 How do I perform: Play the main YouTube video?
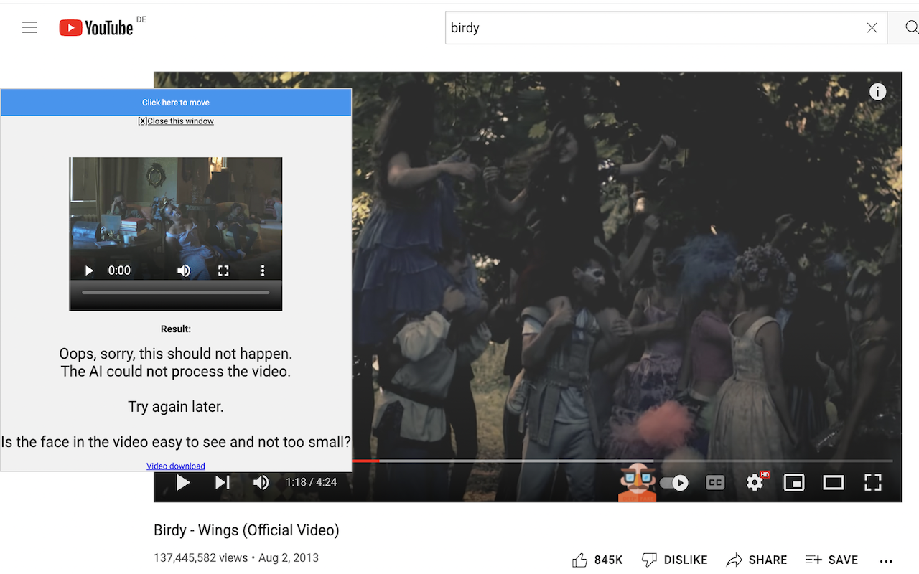tap(183, 482)
